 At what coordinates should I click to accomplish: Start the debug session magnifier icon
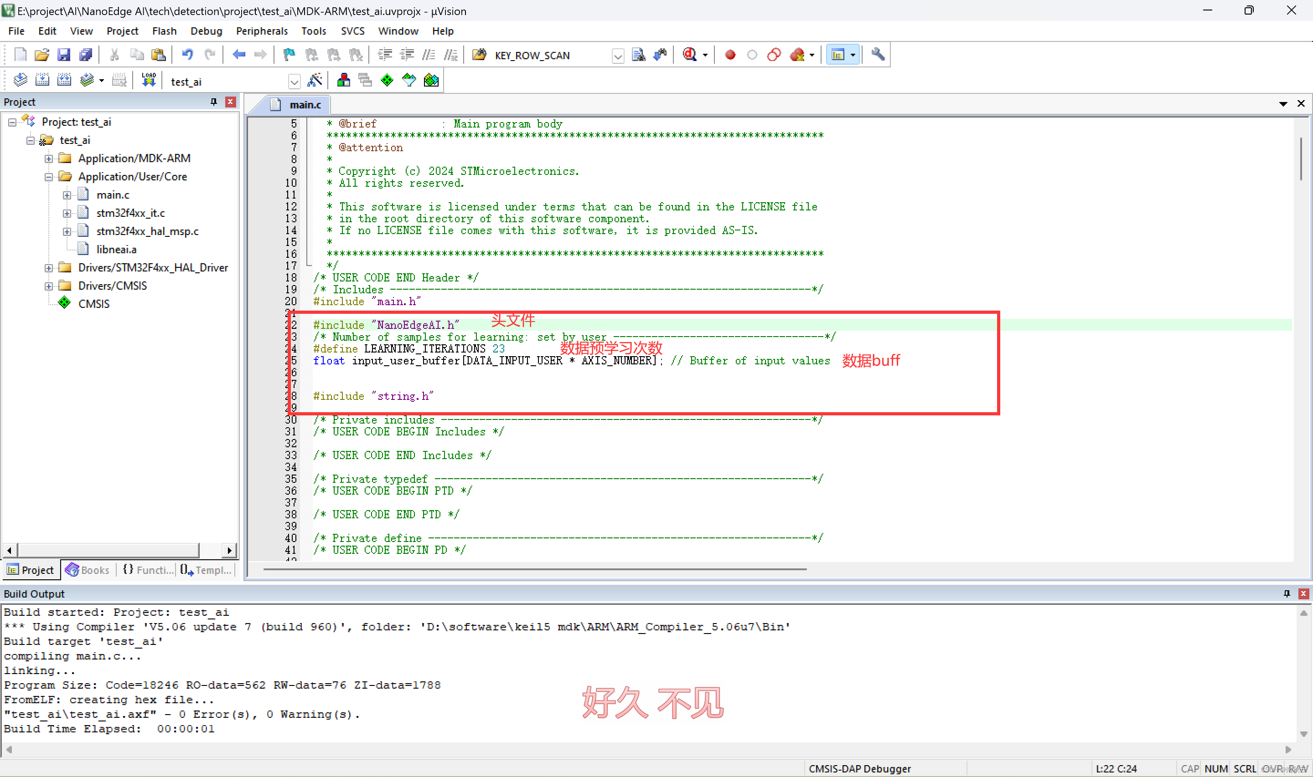[690, 55]
